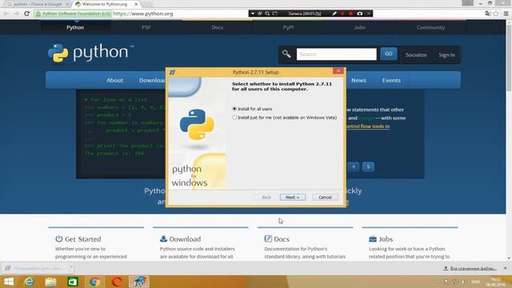This screenshot has height=288, width=512.
Task: Click Cancel in the Python setup dialog
Action: coord(325,197)
